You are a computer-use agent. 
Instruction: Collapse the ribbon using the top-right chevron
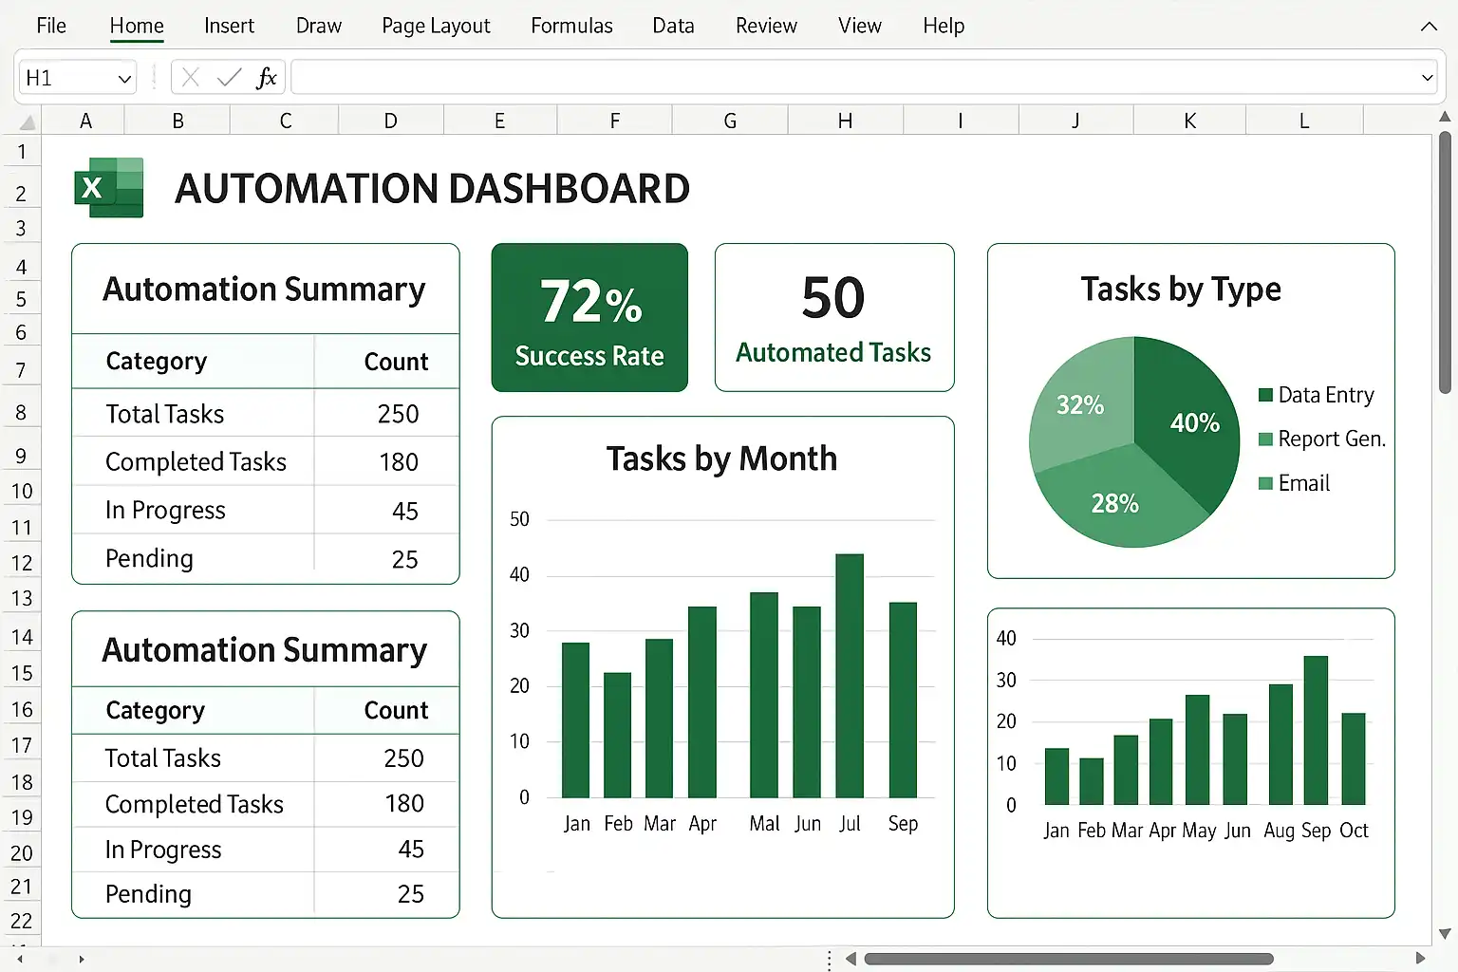[x=1429, y=27]
